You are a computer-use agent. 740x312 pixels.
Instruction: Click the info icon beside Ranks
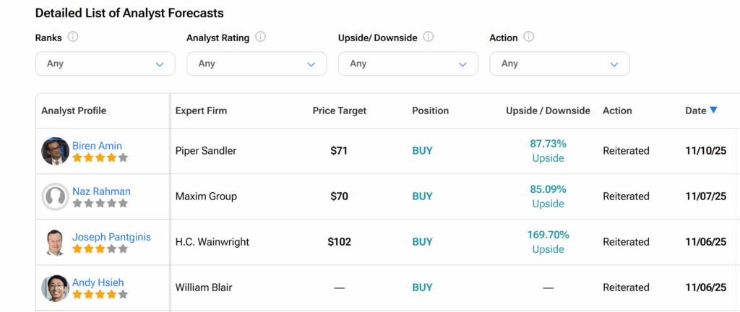(73, 37)
